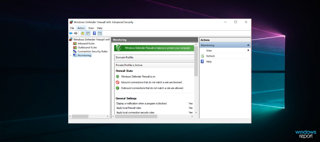Click the green check icon for outbound connections
The width and height of the screenshot is (320, 142).
click(118, 88)
